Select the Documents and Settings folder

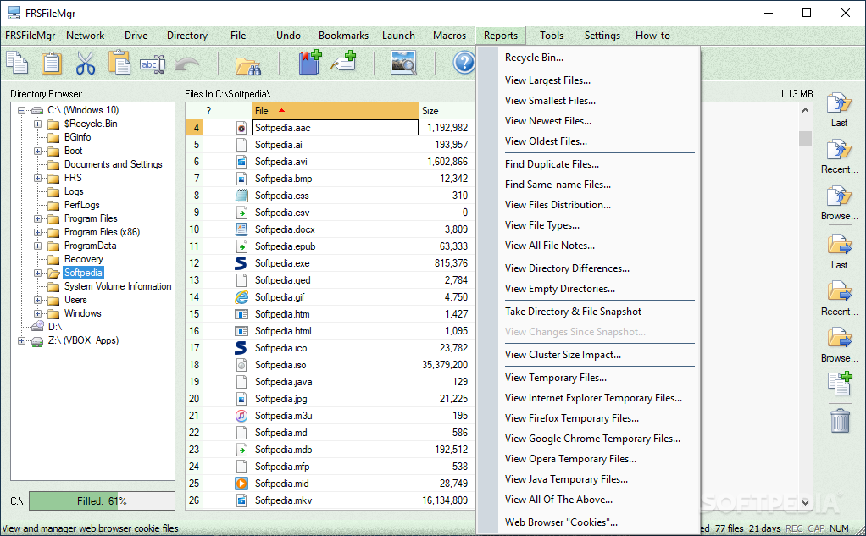click(113, 164)
